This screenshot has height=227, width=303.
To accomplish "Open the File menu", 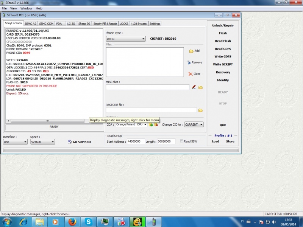I will (4, 8).
